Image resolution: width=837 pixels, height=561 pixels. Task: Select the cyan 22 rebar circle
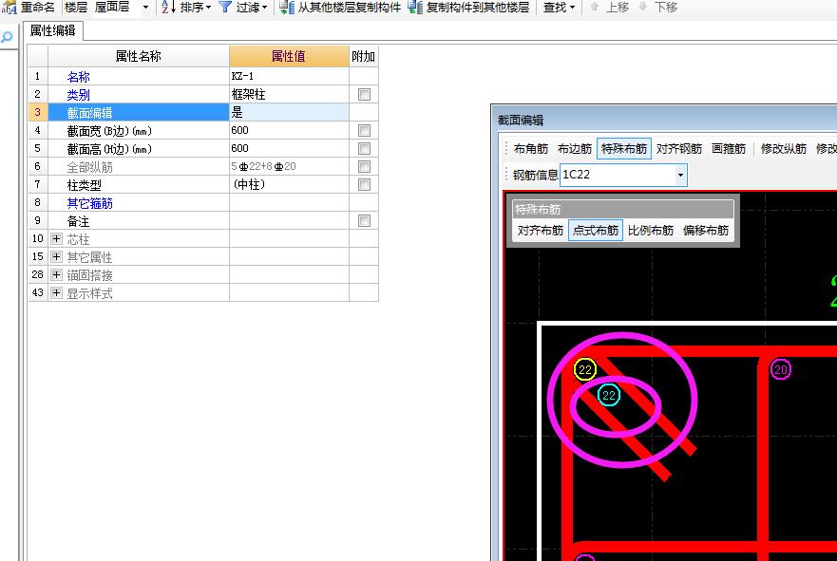[x=609, y=395]
